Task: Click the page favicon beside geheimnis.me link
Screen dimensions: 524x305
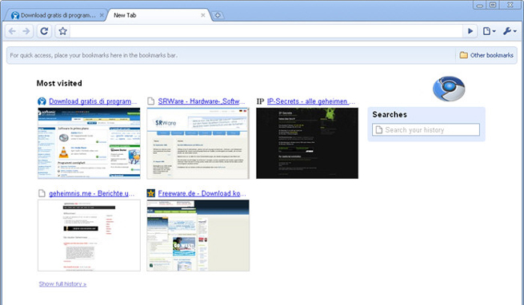Action: tap(42, 193)
